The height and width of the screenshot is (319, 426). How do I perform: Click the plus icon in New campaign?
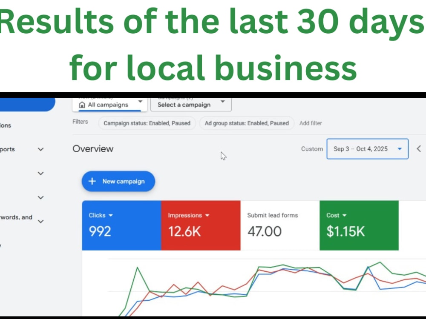[92, 181]
